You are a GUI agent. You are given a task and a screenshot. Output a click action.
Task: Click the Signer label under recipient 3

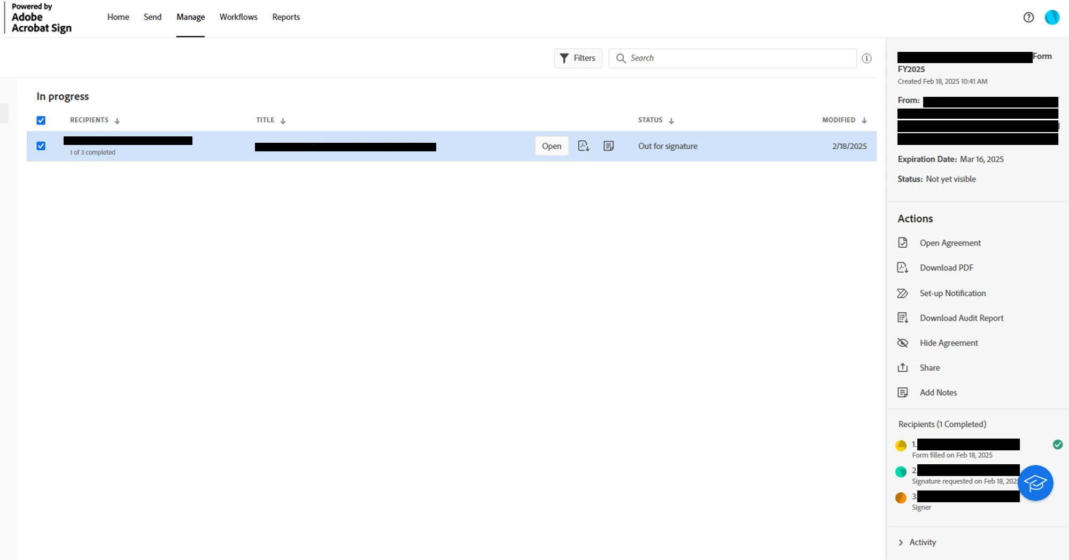click(921, 508)
